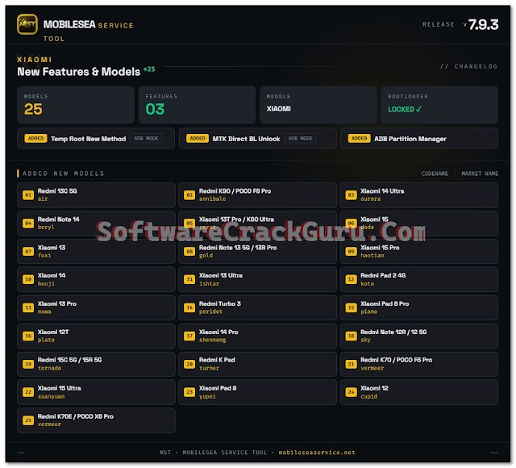This screenshot has width=516, height=468.
Task: Click the tornado codename text
Action: 49,368
